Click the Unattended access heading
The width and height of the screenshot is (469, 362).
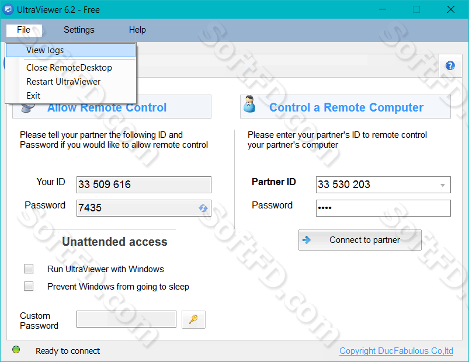[114, 242]
